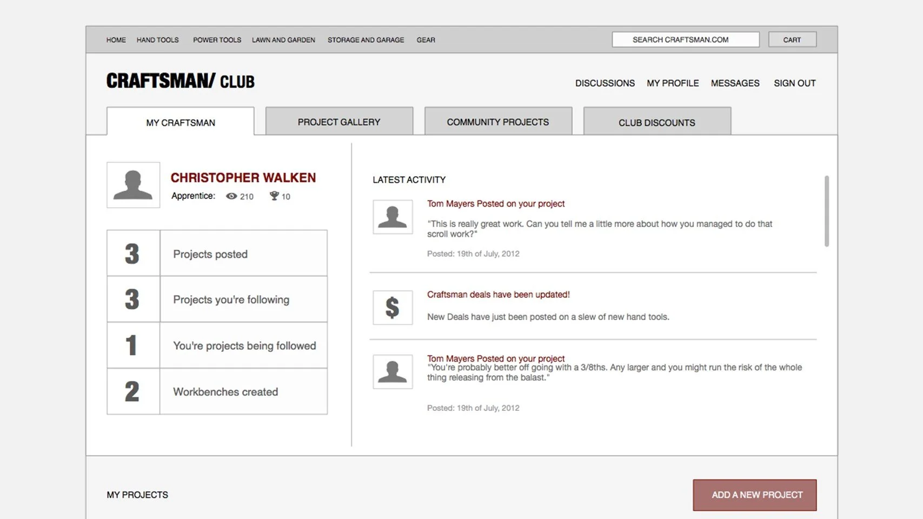923x519 pixels.
Task: Click the Search Craftsman.com field
Action: [686, 39]
